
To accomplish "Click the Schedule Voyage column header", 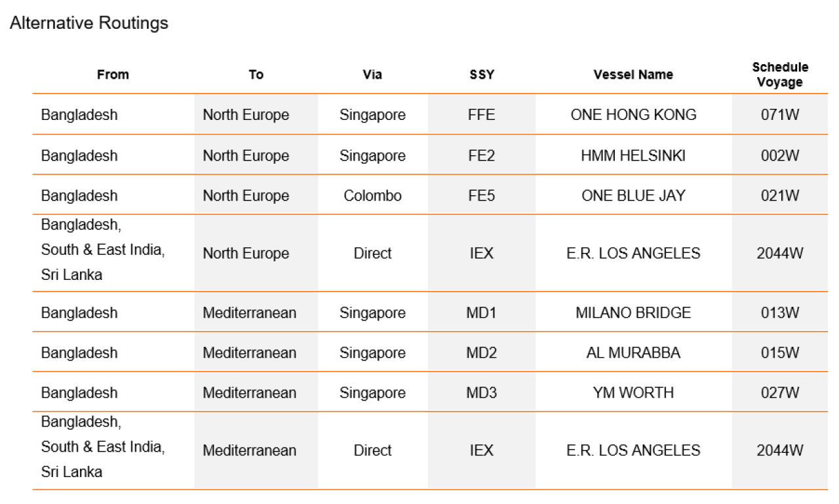I will coord(780,75).
